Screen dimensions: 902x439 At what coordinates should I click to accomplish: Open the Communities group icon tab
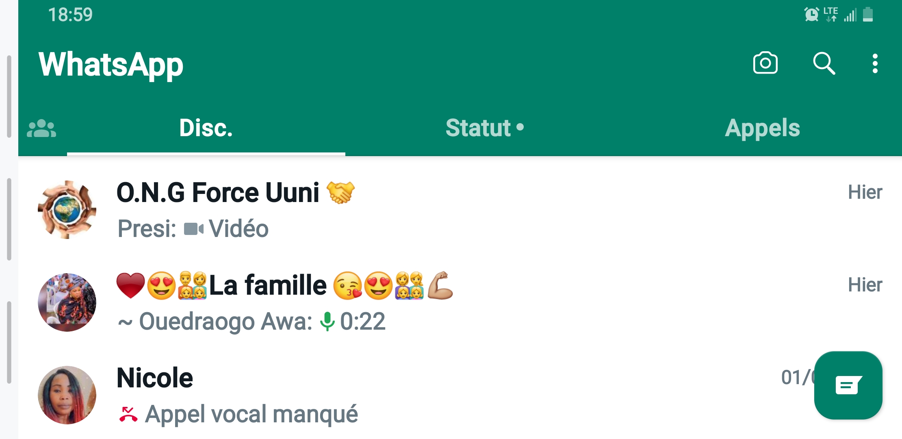coord(41,128)
